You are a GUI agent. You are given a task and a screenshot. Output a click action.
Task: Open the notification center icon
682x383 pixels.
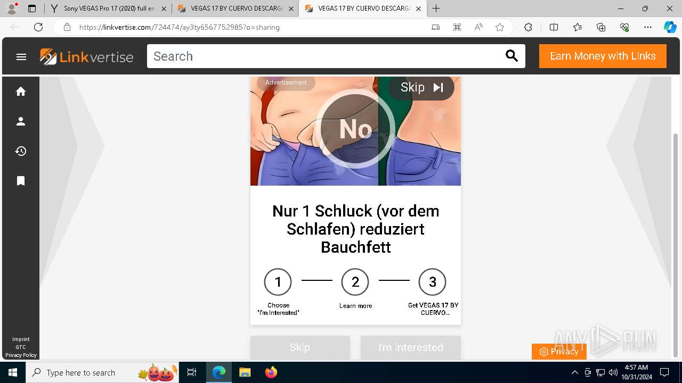coord(664,372)
